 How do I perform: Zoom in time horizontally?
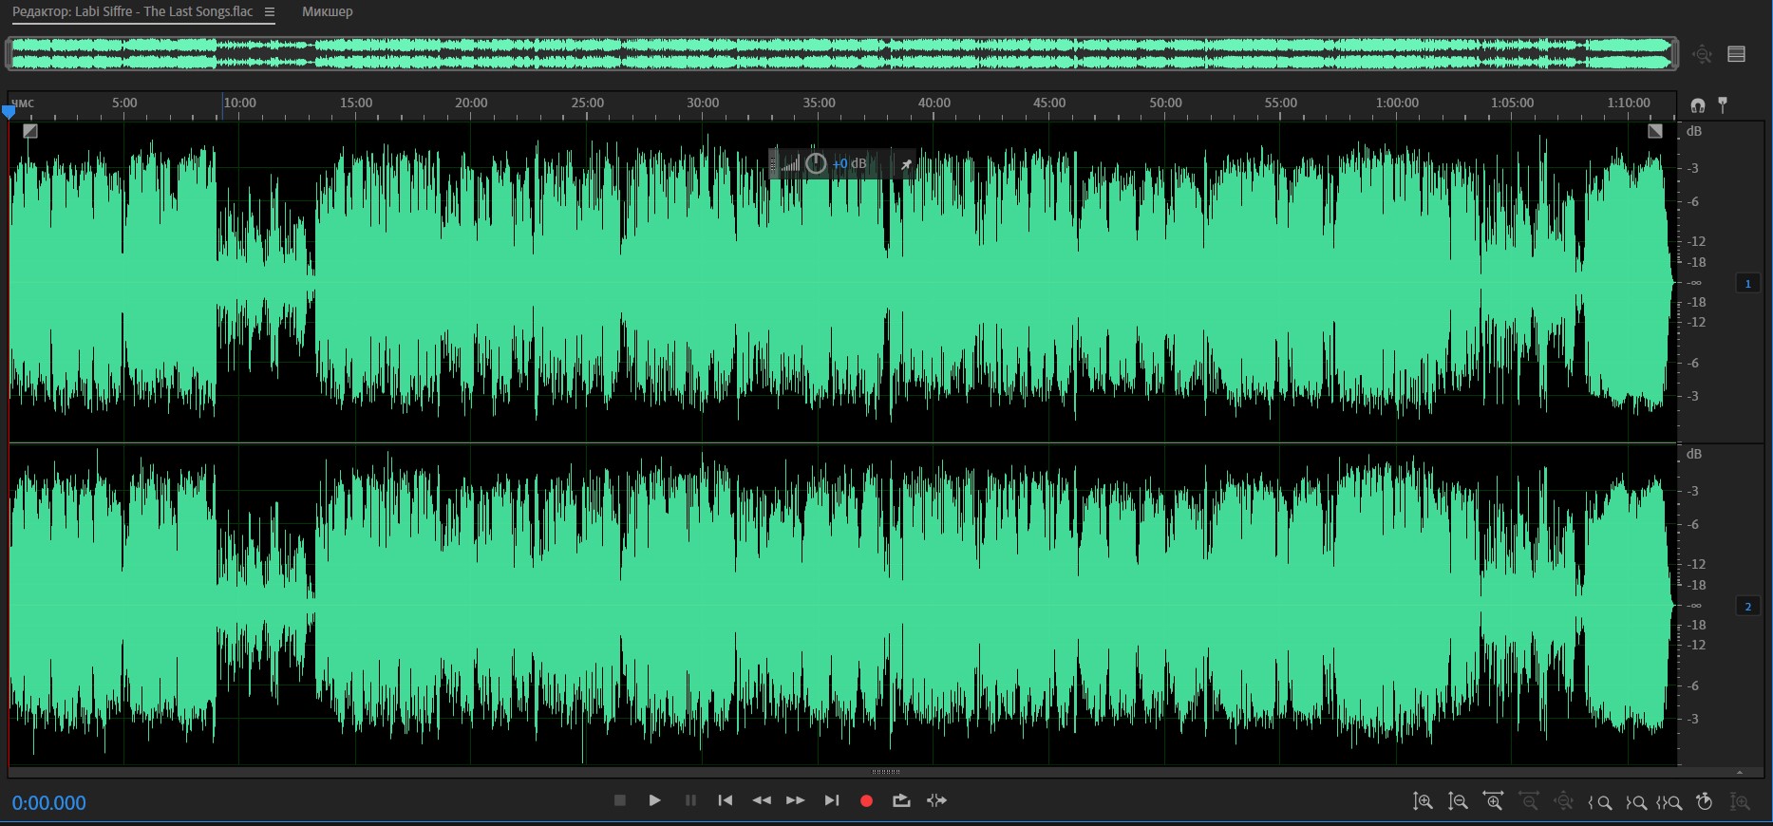[x=1493, y=801]
